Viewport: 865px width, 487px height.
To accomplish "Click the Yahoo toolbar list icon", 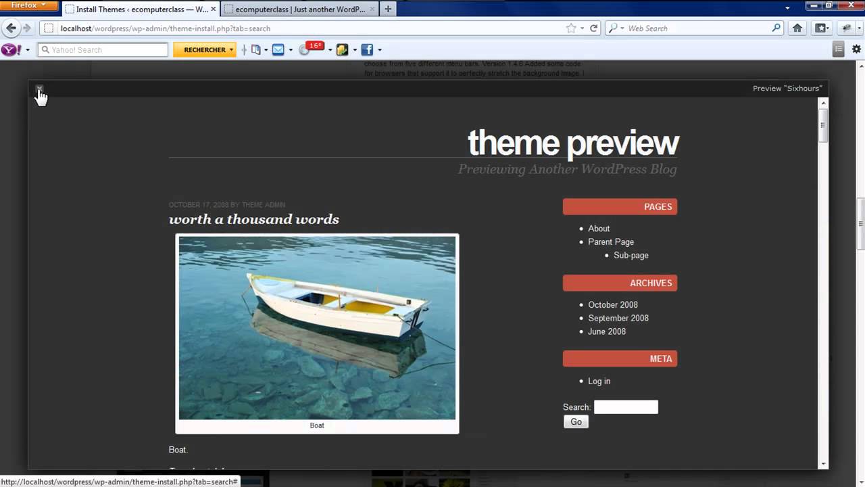I will point(839,49).
